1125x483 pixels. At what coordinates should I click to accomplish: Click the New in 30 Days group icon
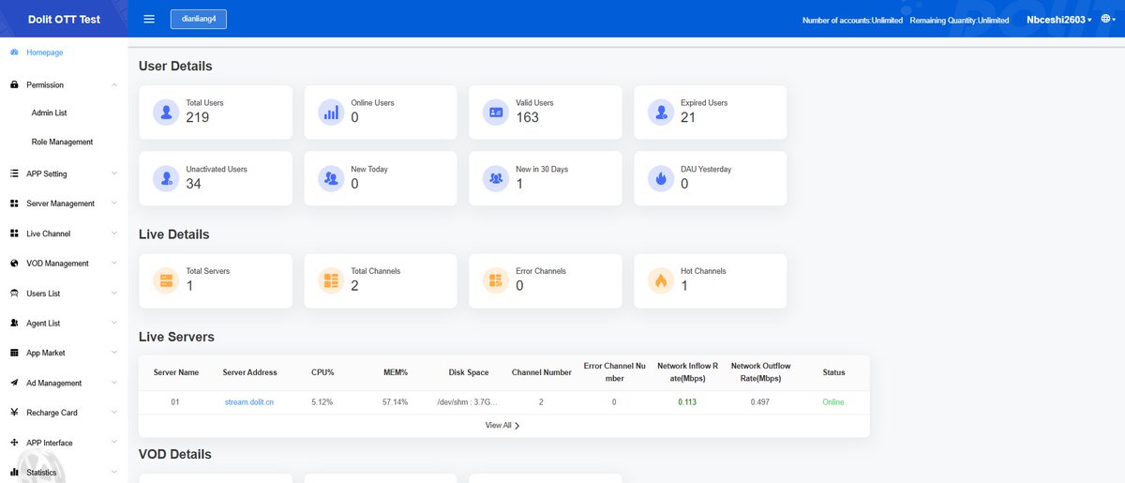tap(496, 178)
